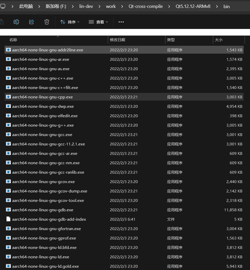Select file name aarch64-none-linux-gnu-gprof.exe
This screenshot has width=250, height=270.
click(x=44, y=238)
